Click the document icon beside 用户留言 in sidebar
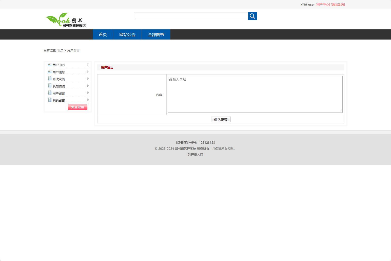 tap(50, 93)
